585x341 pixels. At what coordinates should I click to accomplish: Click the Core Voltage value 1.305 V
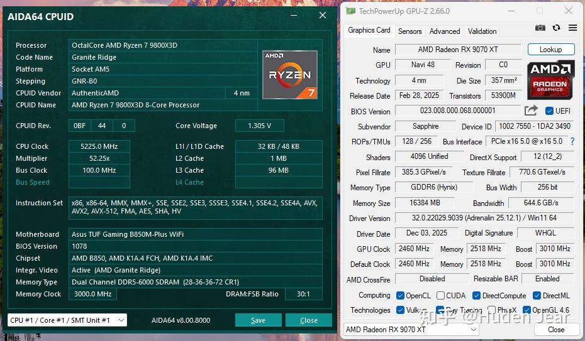point(260,126)
